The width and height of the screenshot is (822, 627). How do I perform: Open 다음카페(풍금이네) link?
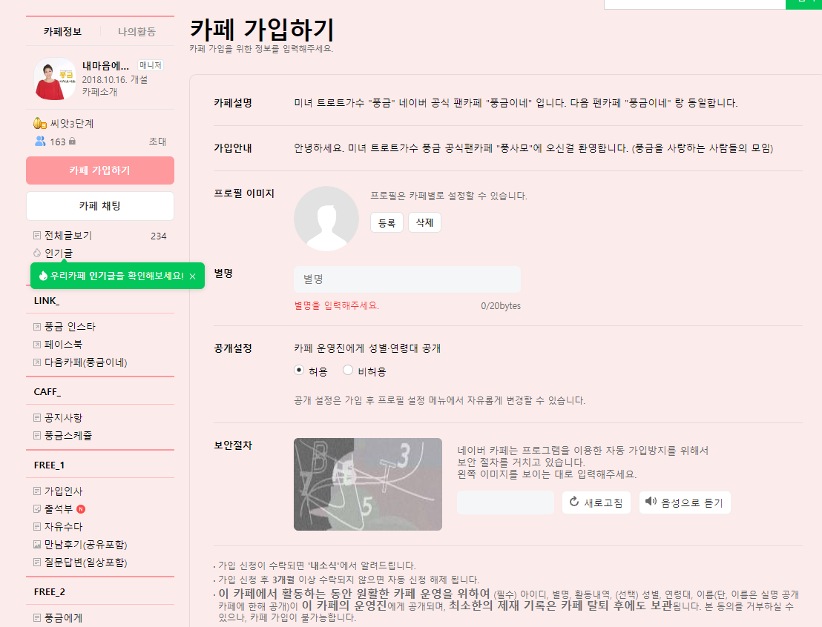pos(86,362)
